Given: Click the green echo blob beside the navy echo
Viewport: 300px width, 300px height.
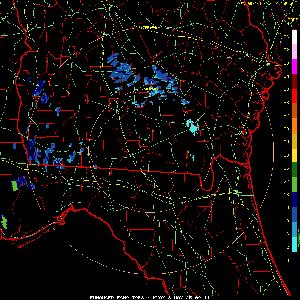Looking at the screenshot, I should point(15,185).
